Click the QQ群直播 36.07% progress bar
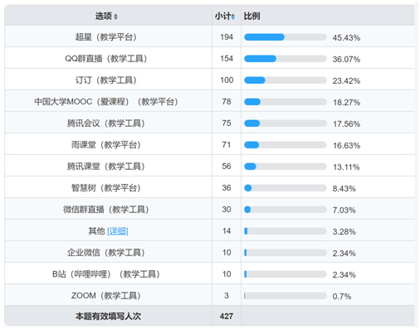420x329 pixels. [286, 59]
